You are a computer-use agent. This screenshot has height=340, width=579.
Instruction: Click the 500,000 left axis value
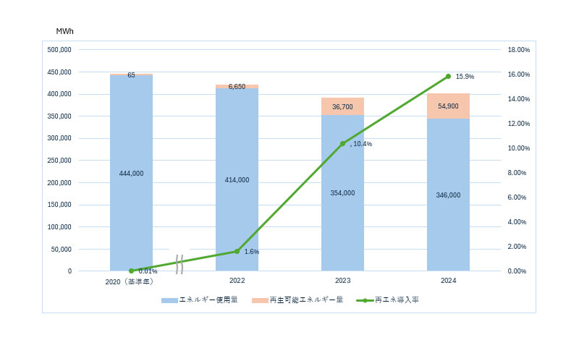coord(59,49)
